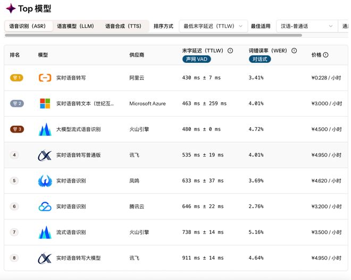
Task: Click price ¥3.200 / 小时
Action: [327, 207]
